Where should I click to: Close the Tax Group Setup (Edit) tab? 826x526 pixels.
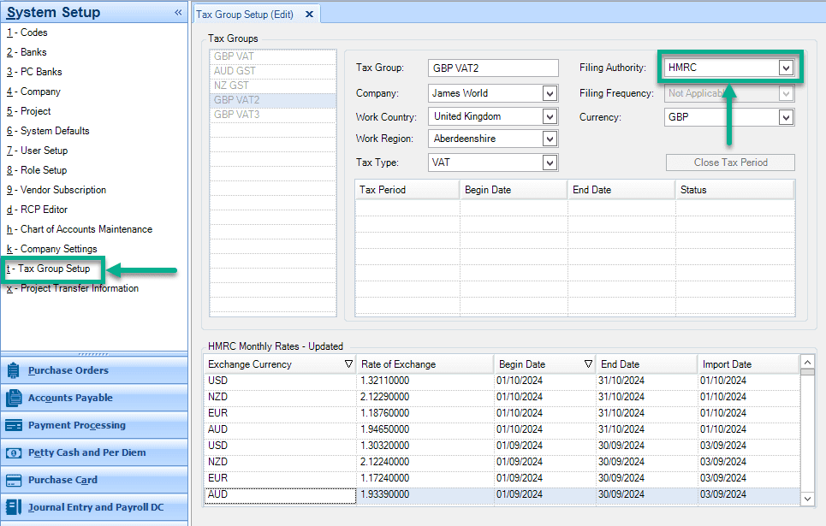309,15
